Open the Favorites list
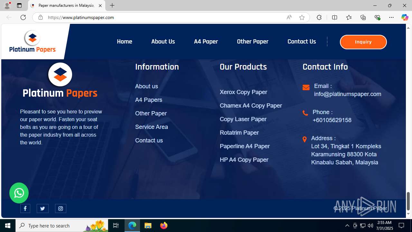412x232 pixels. tap(349, 17)
